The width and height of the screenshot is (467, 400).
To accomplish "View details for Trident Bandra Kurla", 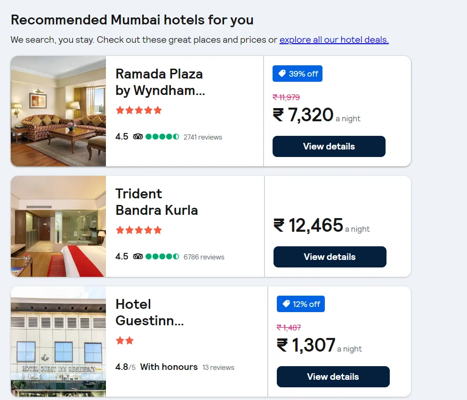I will (x=330, y=257).
